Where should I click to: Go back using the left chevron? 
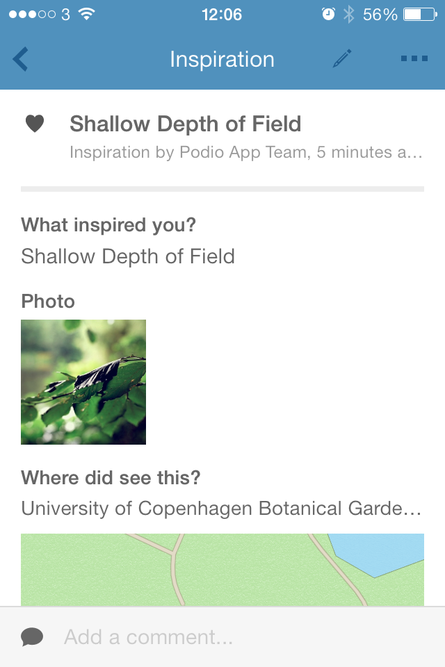(21, 60)
